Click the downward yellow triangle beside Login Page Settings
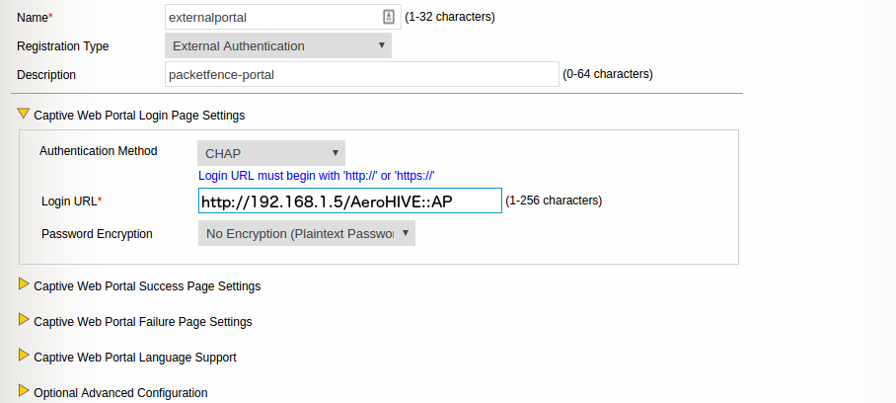This screenshot has width=896, height=403. [x=24, y=114]
